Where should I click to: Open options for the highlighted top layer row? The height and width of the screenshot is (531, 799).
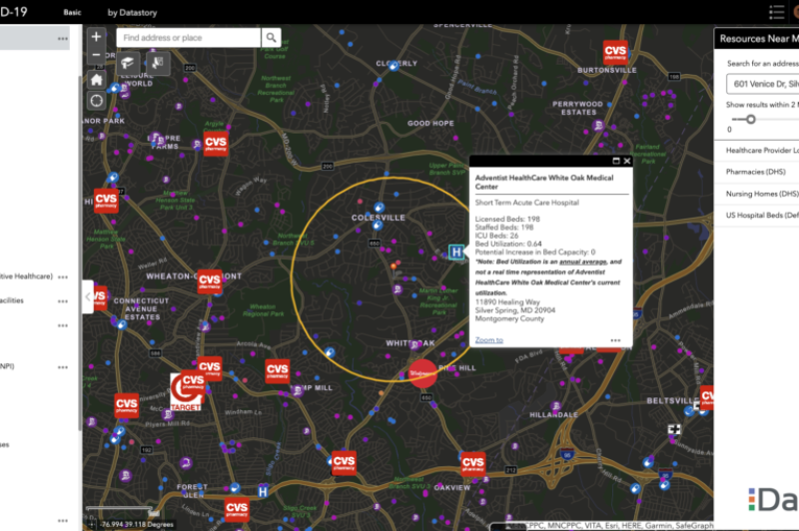[63, 39]
